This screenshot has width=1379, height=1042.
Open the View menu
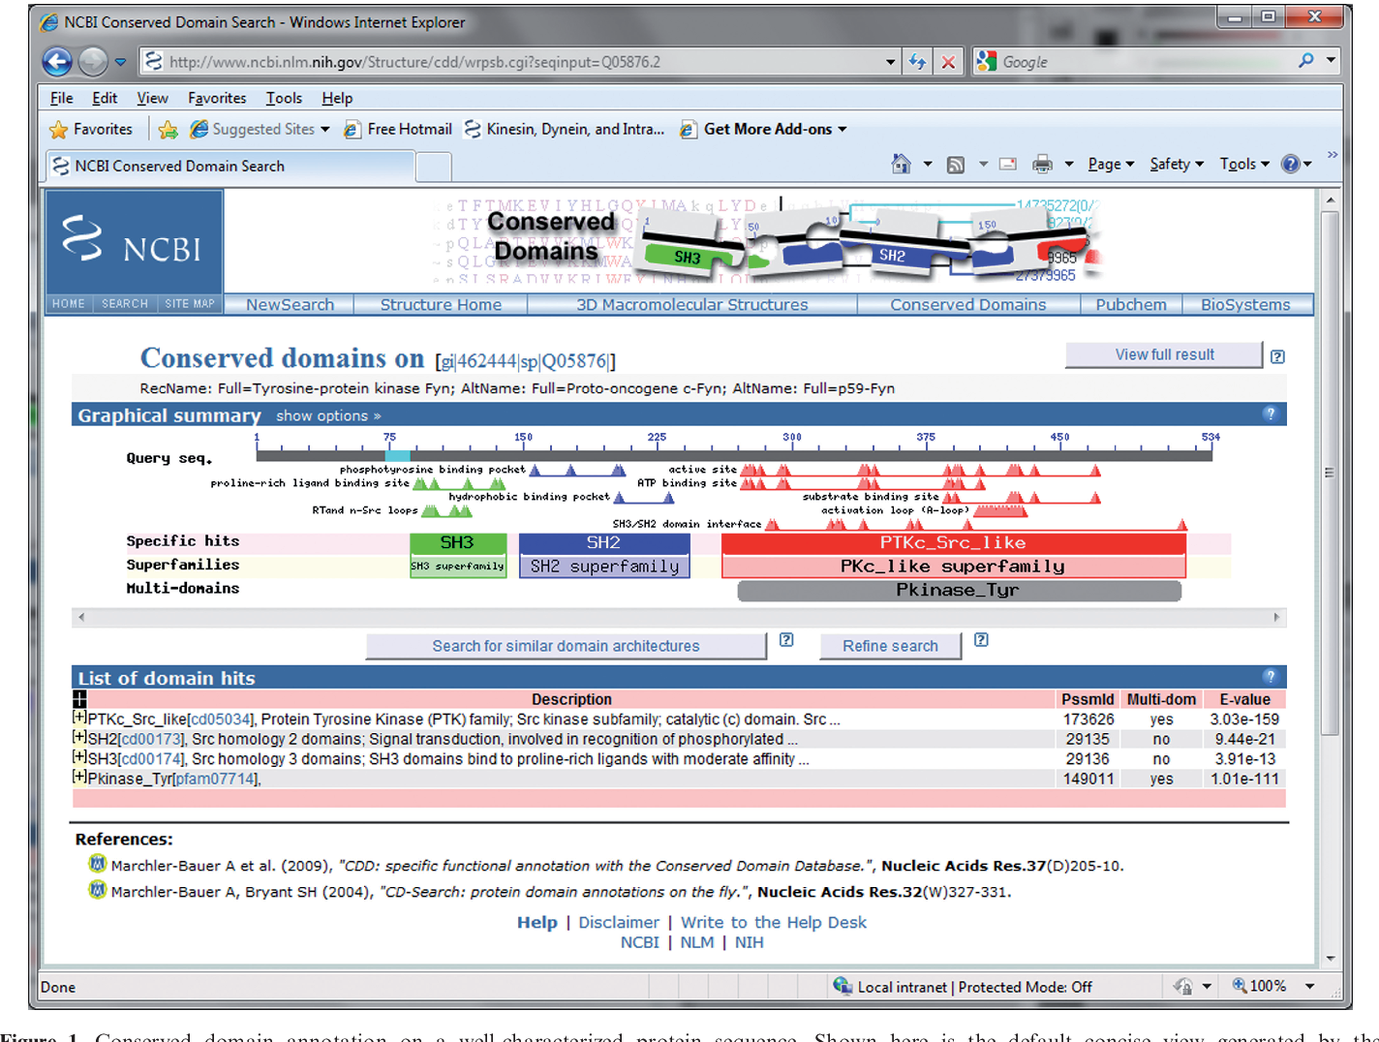(152, 98)
